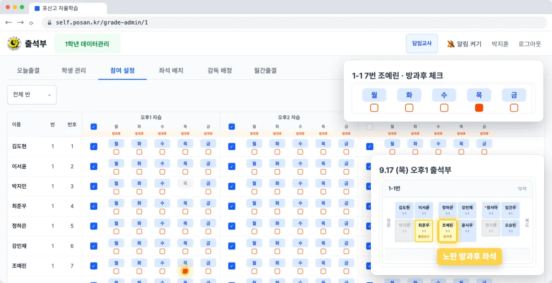Select the 강민재 seat in the 출석부 chart
This screenshot has height=283, width=552.
coord(467,210)
